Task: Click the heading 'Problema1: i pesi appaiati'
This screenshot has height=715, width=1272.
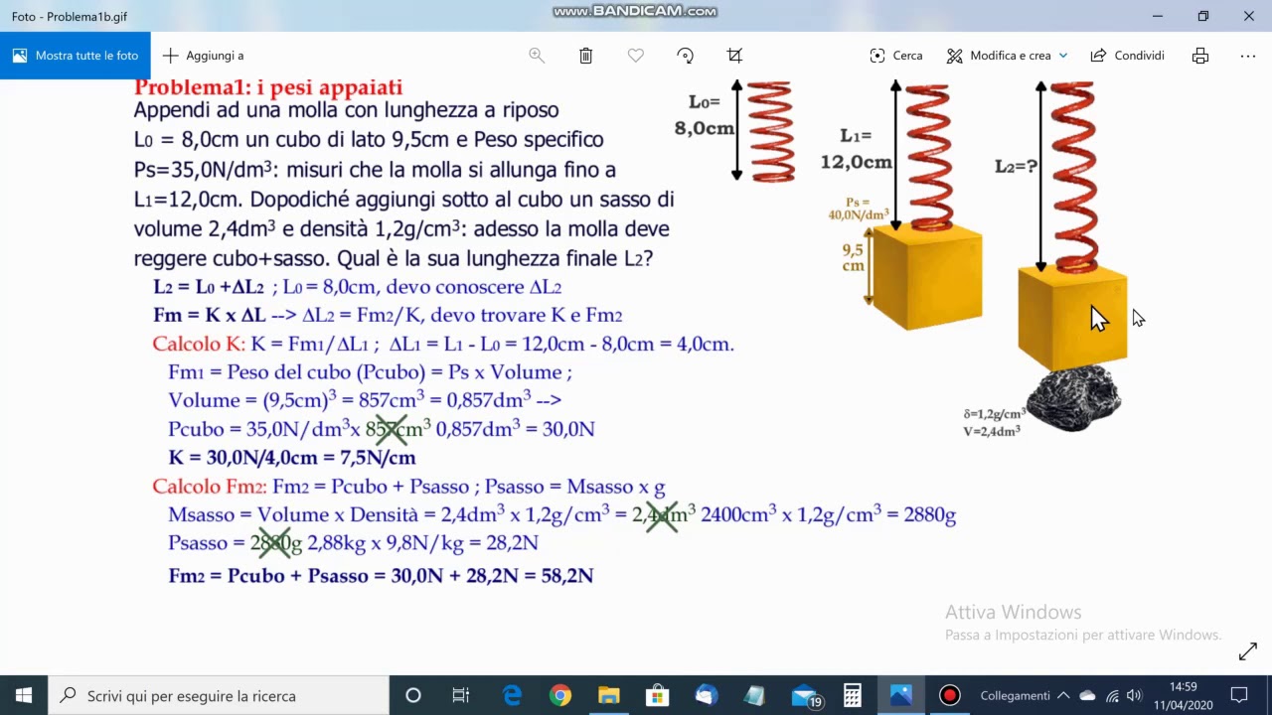Action: pyautogui.click(x=268, y=87)
